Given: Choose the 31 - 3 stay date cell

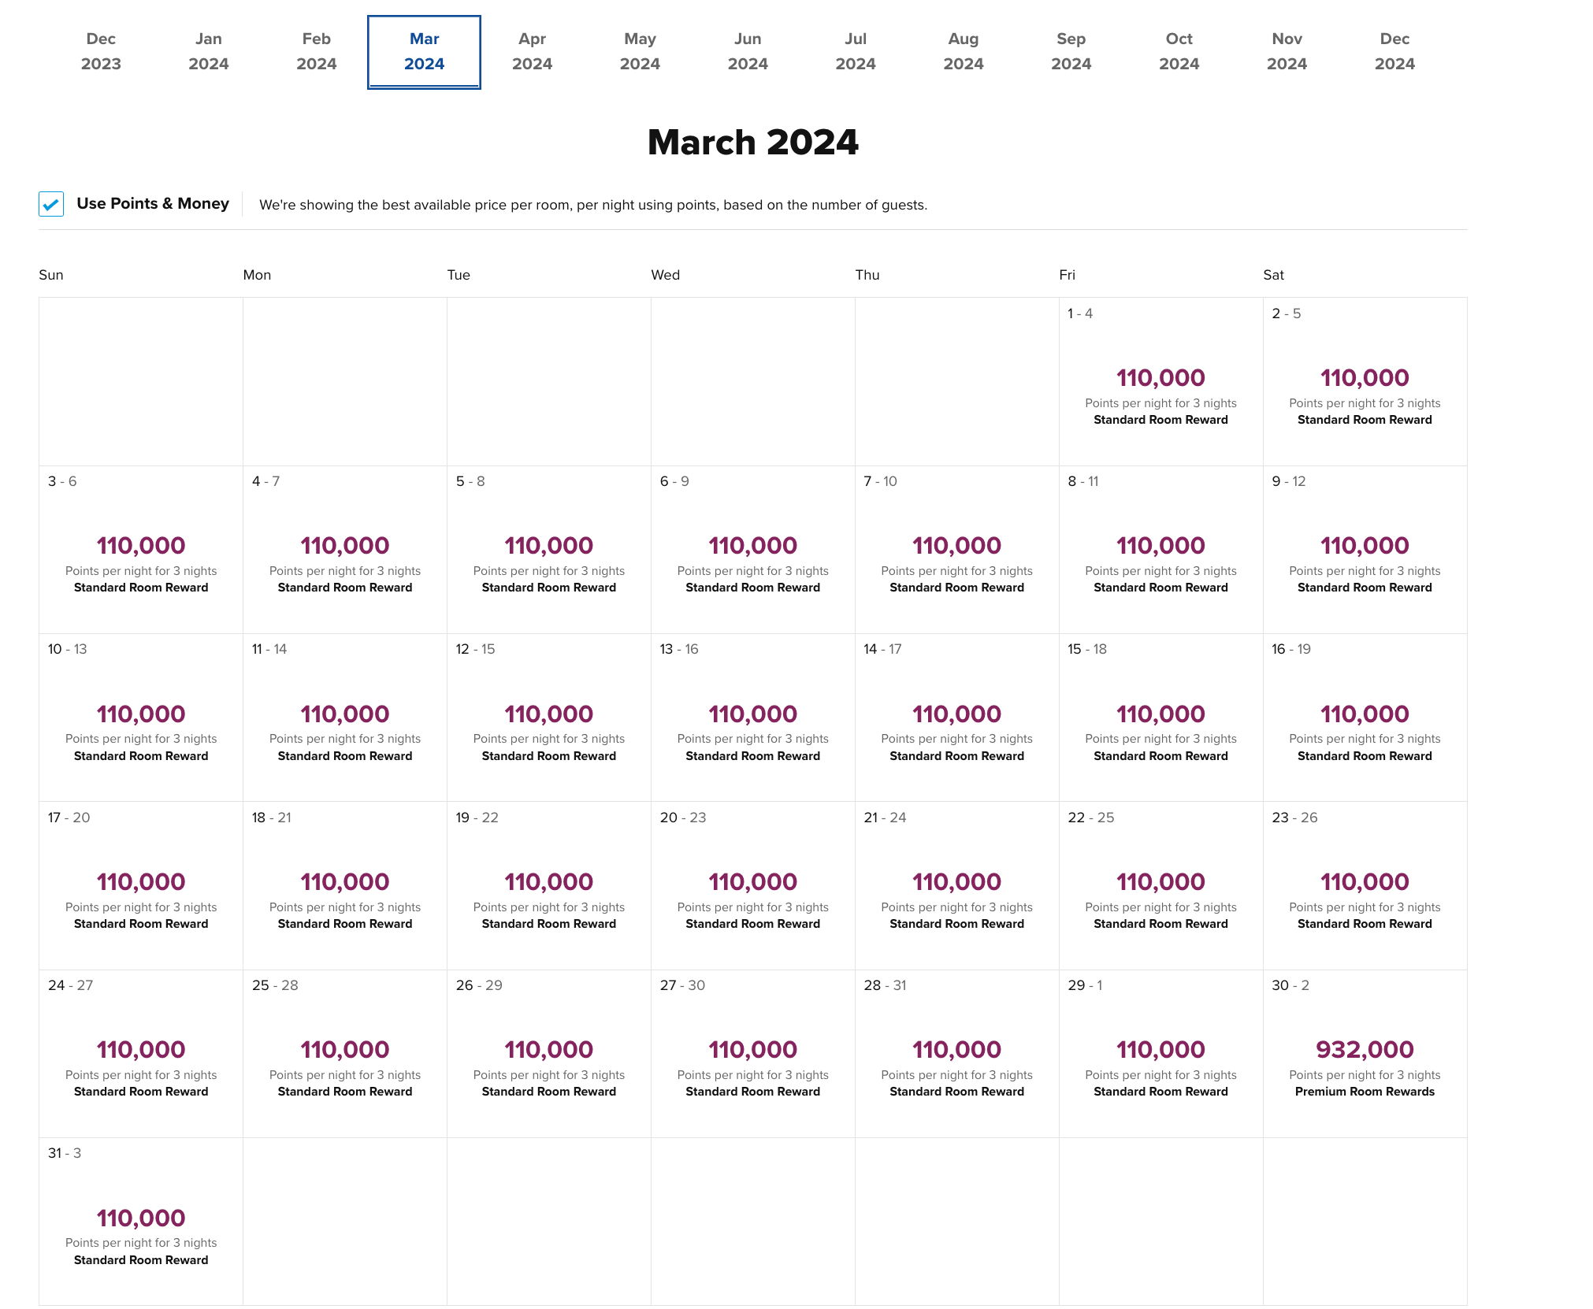Looking at the screenshot, I should [141, 1221].
